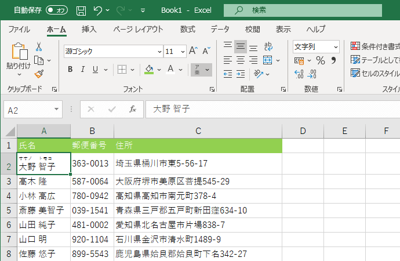The width and height of the screenshot is (400, 261).
Task: Open the Paste options arrow under 貼り付け
Action: coord(19,75)
